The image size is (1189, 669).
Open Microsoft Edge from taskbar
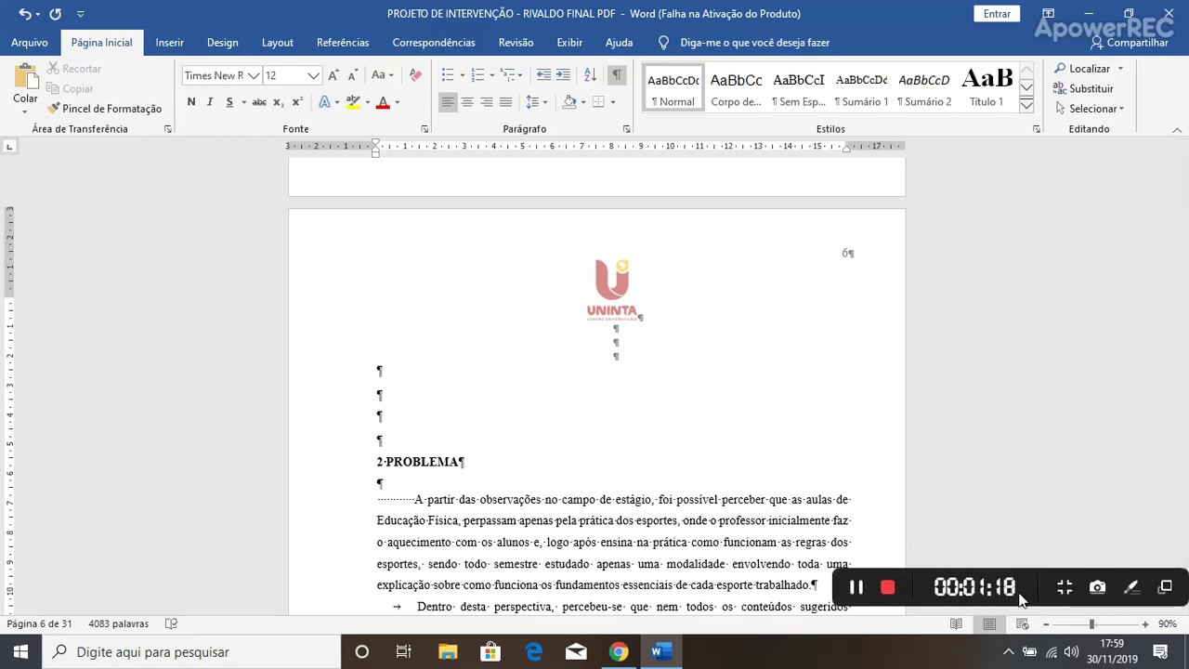click(x=533, y=651)
